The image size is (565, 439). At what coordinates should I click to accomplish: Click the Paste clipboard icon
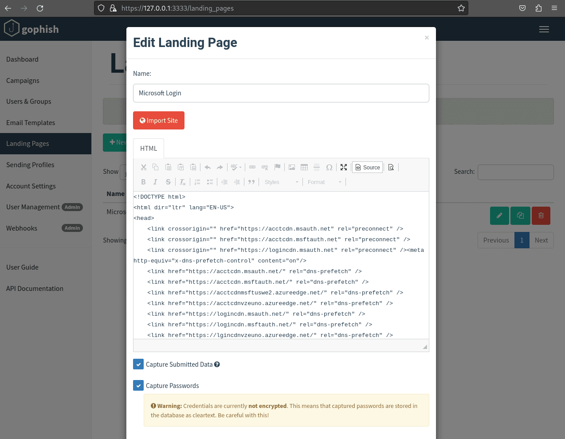point(168,167)
